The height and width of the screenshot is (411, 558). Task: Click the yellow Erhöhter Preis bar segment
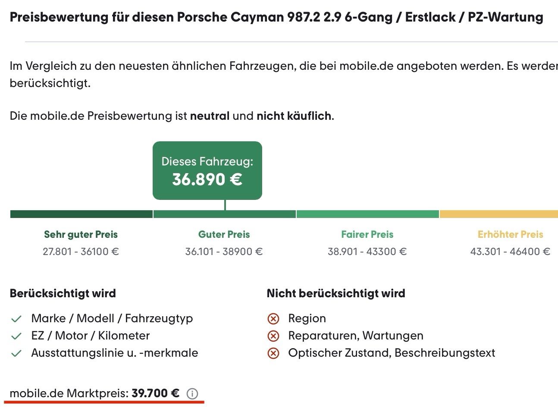pyautogui.click(x=498, y=214)
